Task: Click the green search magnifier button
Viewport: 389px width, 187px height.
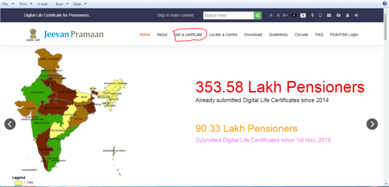Action: click(258, 16)
